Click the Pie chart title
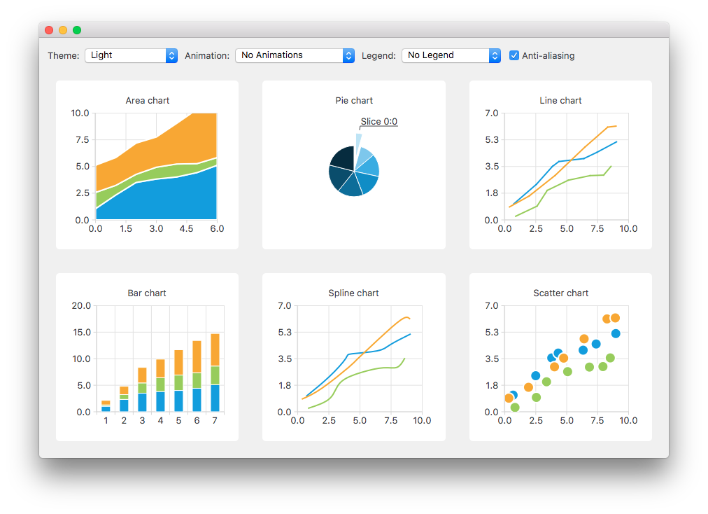 coord(353,100)
